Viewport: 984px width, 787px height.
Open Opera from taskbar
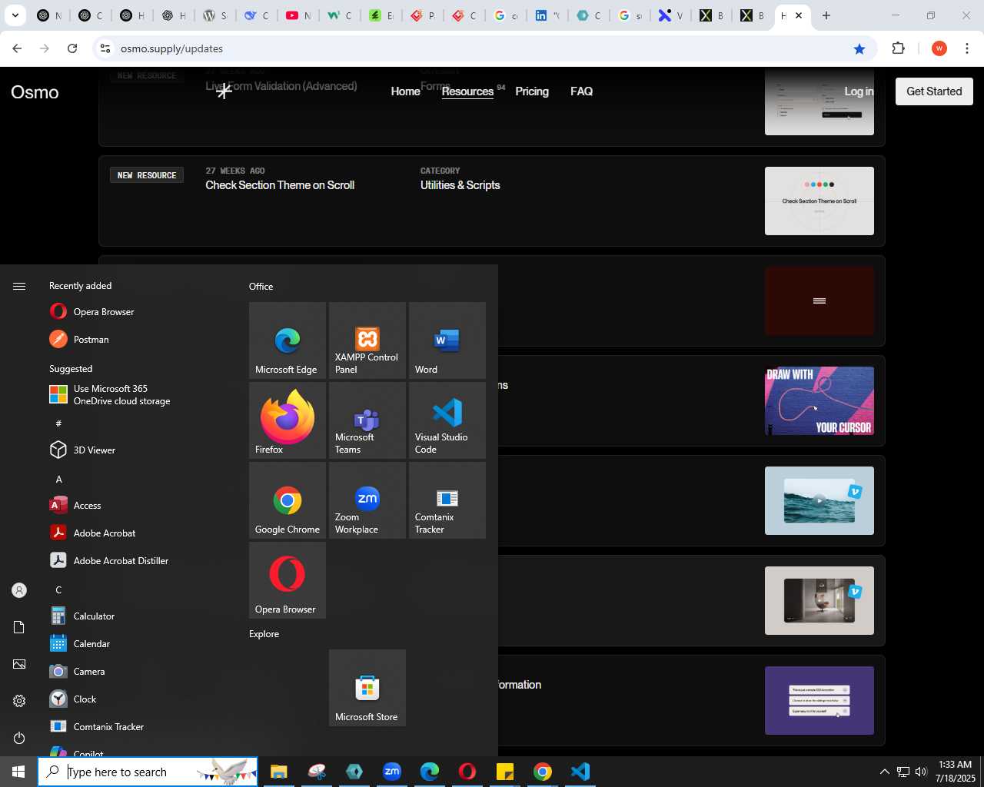click(x=467, y=772)
